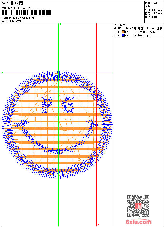Click marker 2 at bottom of red line
This screenshot has width=164, height=227.
[98, 225]
